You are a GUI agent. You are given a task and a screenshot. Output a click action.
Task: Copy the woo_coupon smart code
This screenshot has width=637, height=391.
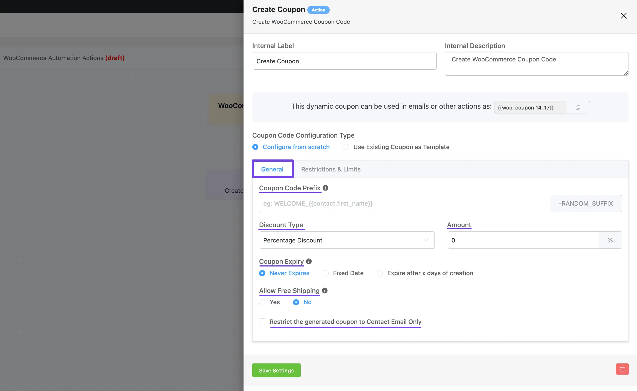(578, 107)
